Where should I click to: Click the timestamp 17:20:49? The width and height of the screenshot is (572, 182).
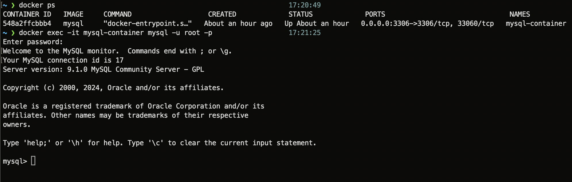[305, 5]
